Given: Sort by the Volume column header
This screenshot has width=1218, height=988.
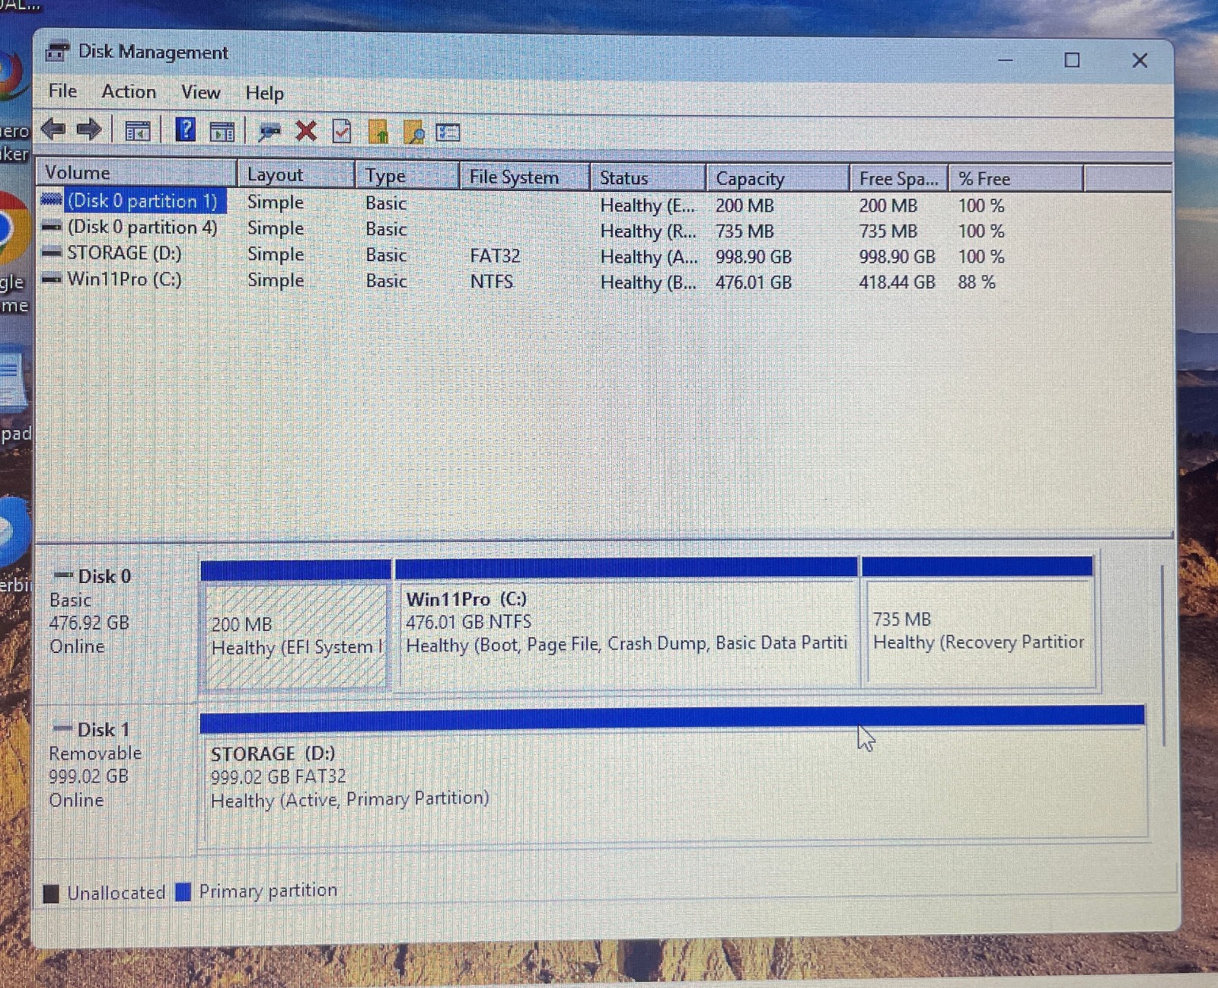Looking at the screenshot, I should [x=137, y=173].
